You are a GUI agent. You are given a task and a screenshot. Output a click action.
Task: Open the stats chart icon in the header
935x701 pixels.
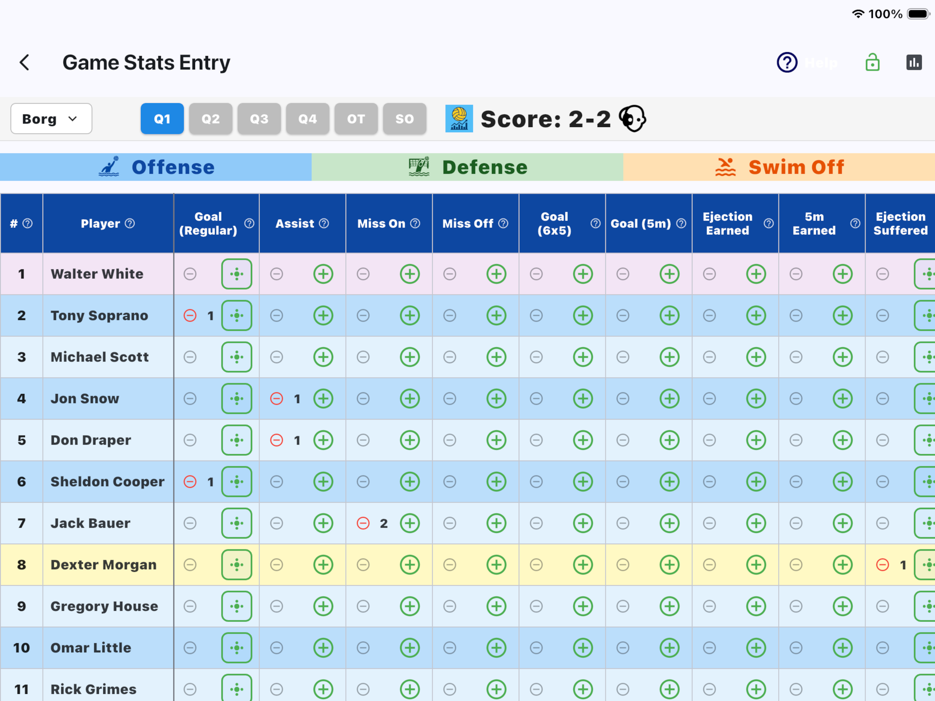914,62
